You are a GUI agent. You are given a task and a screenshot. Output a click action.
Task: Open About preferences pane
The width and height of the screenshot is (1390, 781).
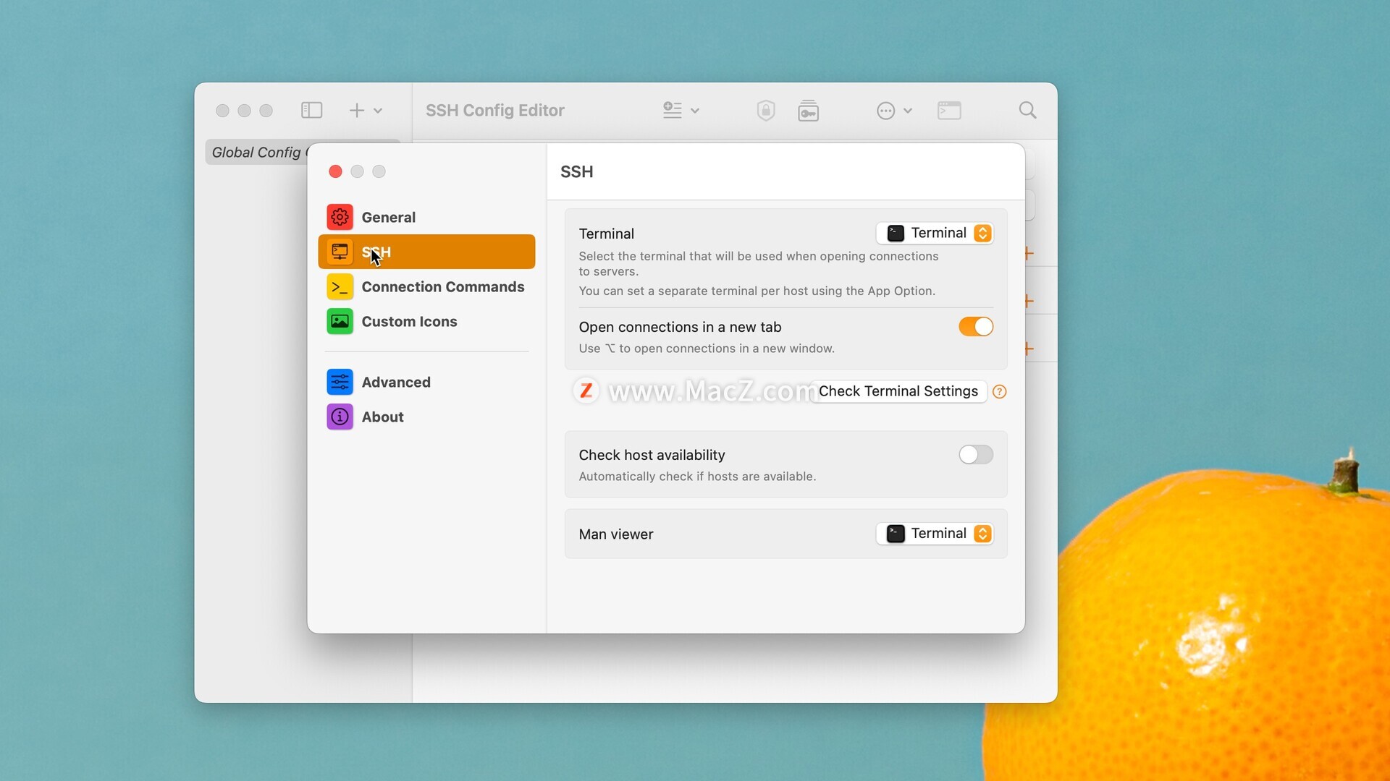[426, 417]
